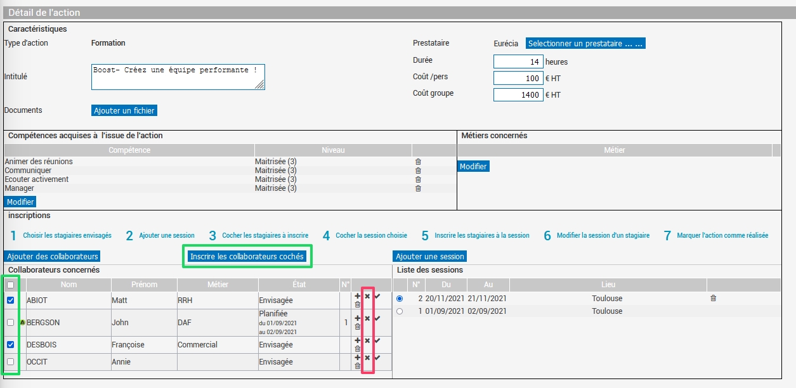Click the trash icon in ABIOT row
This screenshot has width=796, height=388.
click(357, 304)
